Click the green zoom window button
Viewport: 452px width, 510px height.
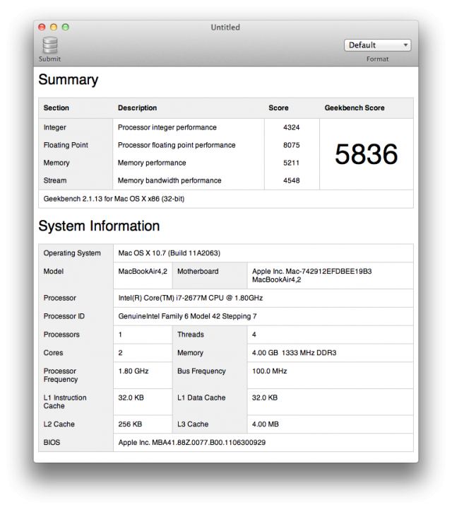coord(65,28)
